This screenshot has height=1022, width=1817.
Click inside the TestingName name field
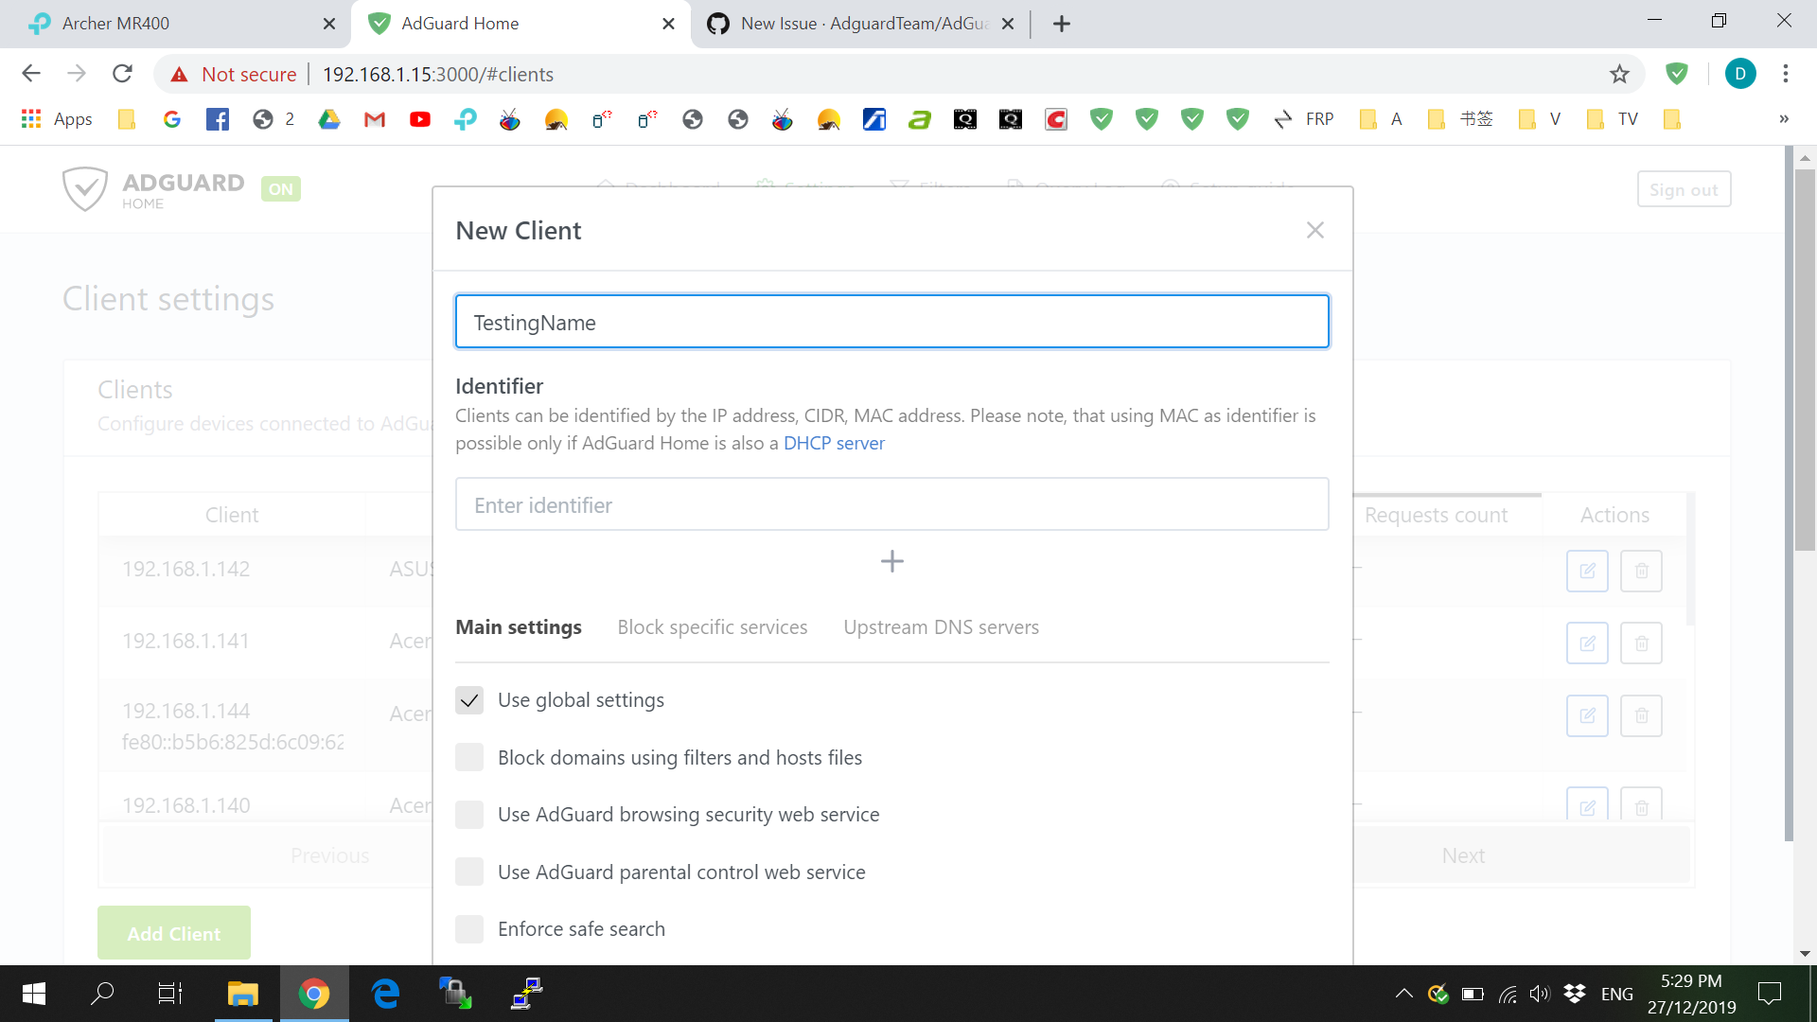tap(891, 322)
